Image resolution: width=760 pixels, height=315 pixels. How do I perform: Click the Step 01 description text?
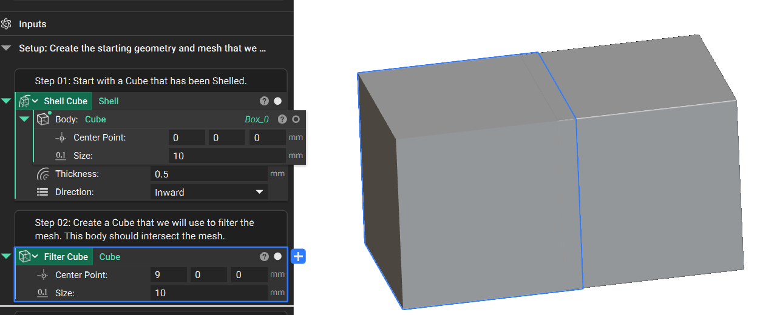(x=141, y=81)
